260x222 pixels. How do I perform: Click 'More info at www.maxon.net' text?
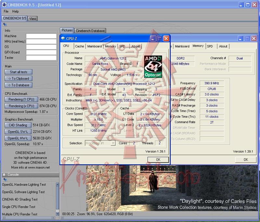(x=31, y=167)
